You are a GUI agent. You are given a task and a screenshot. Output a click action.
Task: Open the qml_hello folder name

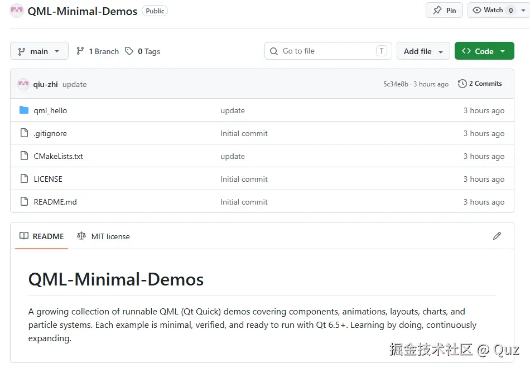(50, 110)
